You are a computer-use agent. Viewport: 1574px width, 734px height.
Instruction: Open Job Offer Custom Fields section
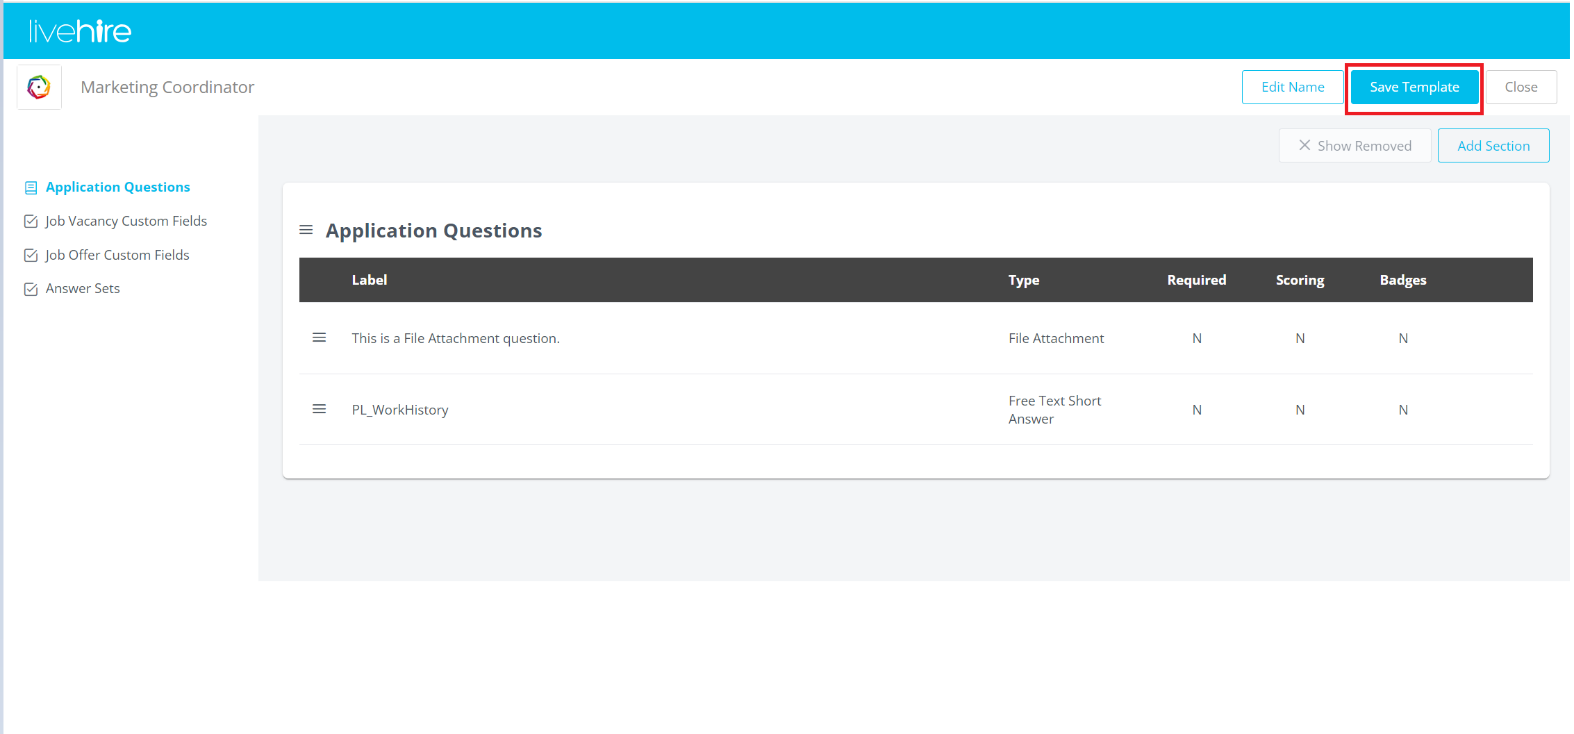[x=117, y=255]
